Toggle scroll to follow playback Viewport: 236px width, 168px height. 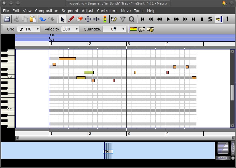pos(218,19)
